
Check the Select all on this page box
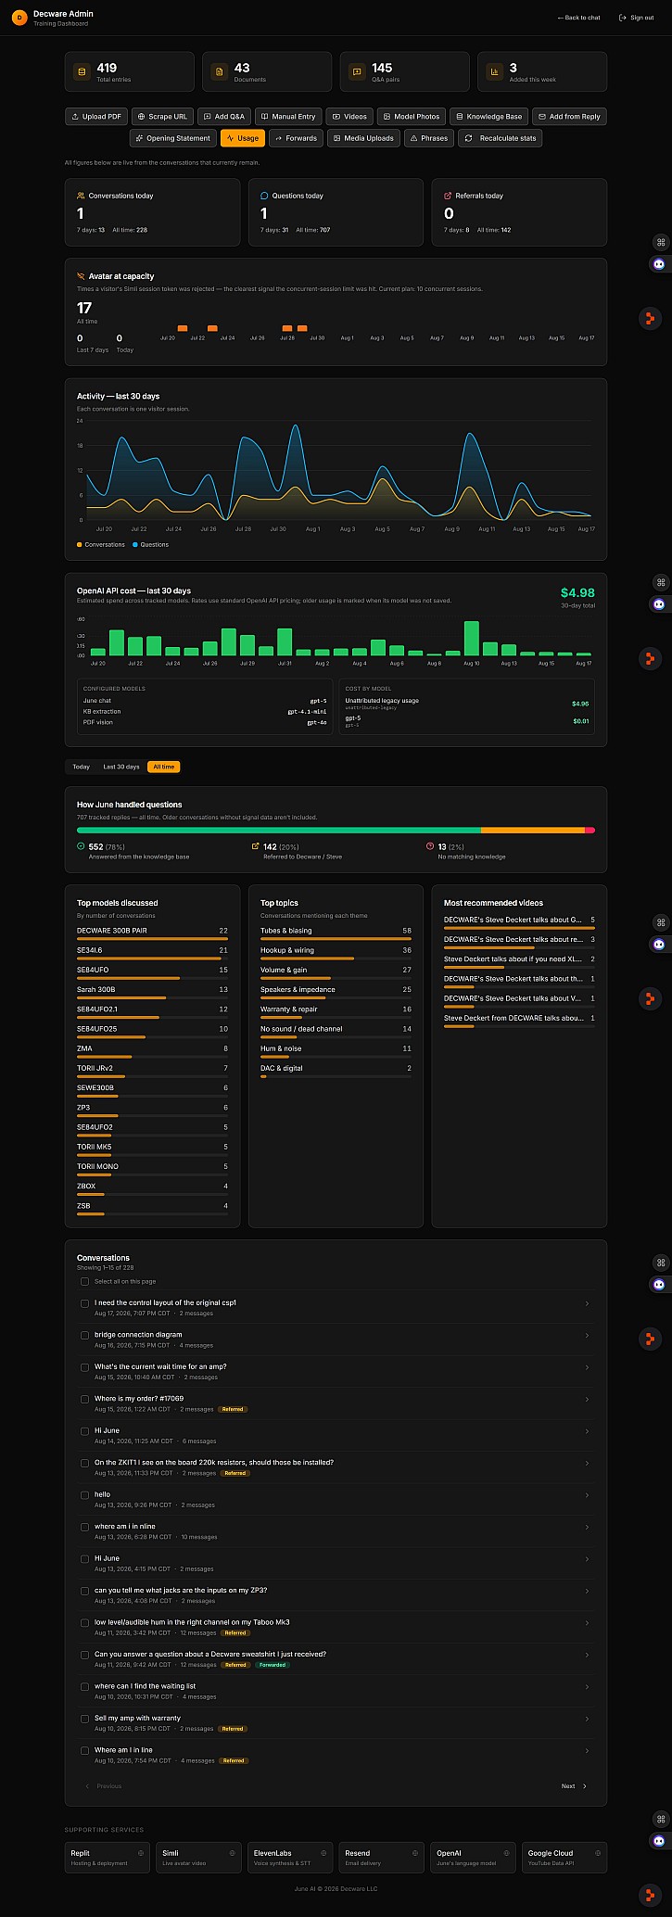click(84, 1281)
